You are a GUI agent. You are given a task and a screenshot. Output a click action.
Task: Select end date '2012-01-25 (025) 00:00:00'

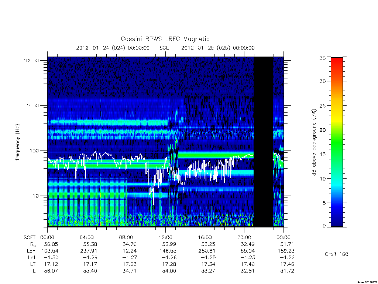coord(218,48)
